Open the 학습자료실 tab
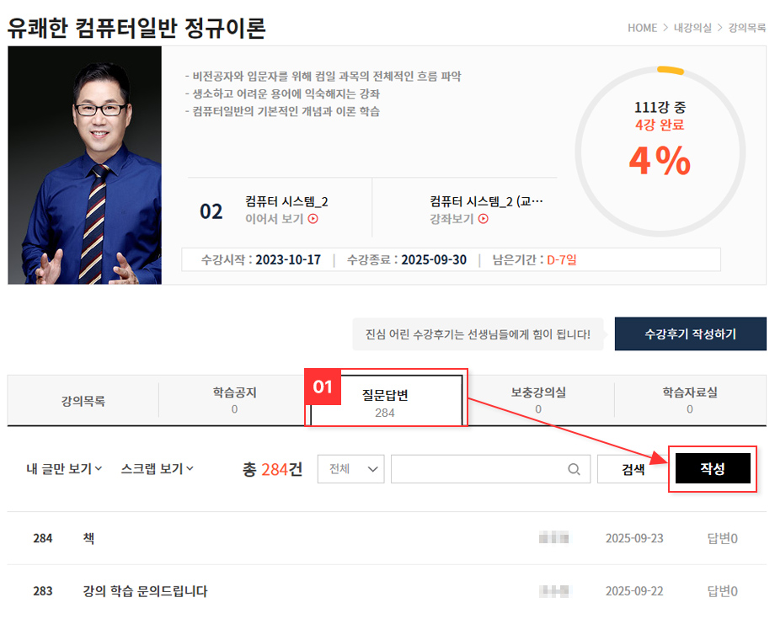Image resolution: width=775 pixels, height=619 pixels. click(x=689, y=400)
